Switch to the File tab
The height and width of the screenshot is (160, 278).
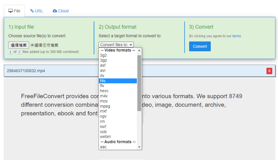coord(14,11)
